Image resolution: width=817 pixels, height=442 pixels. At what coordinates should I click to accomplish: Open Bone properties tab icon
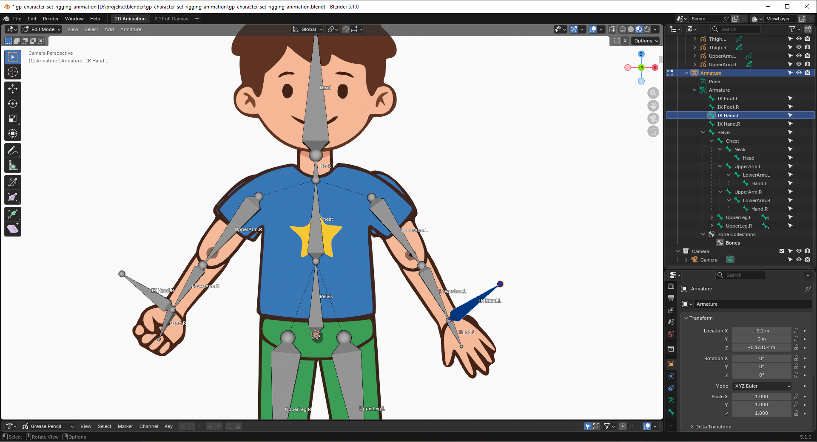(671, 412)
